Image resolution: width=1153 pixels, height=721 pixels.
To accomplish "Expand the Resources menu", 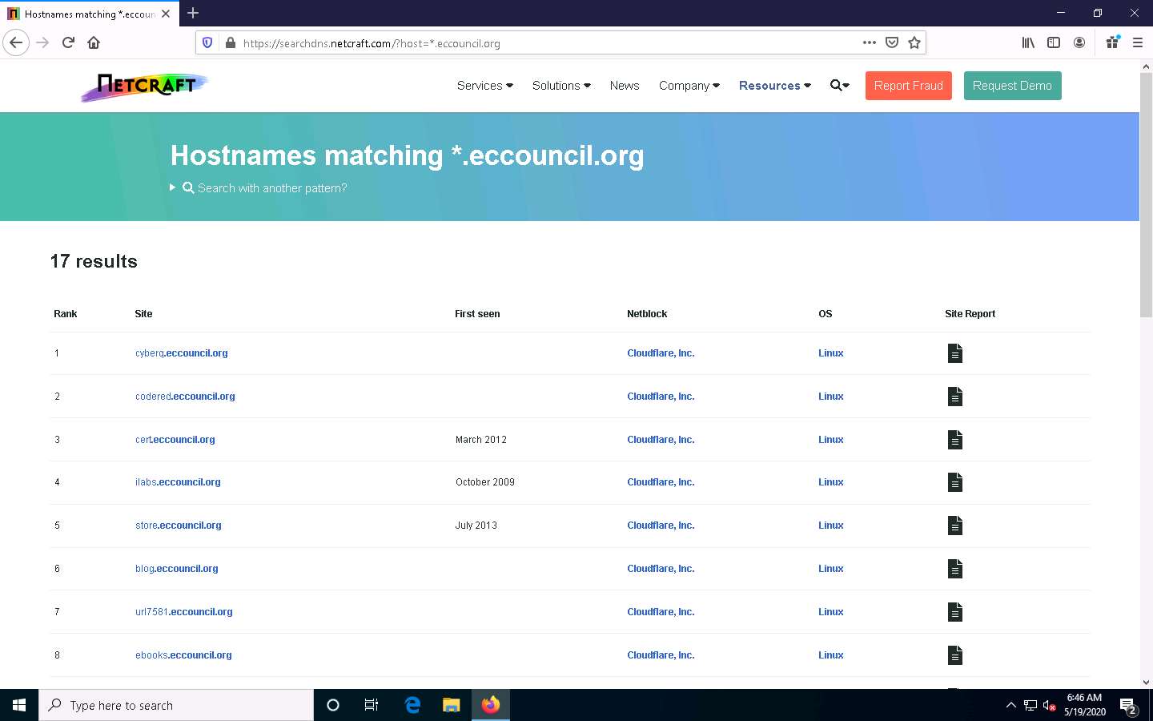I will [x=775, y=86].
